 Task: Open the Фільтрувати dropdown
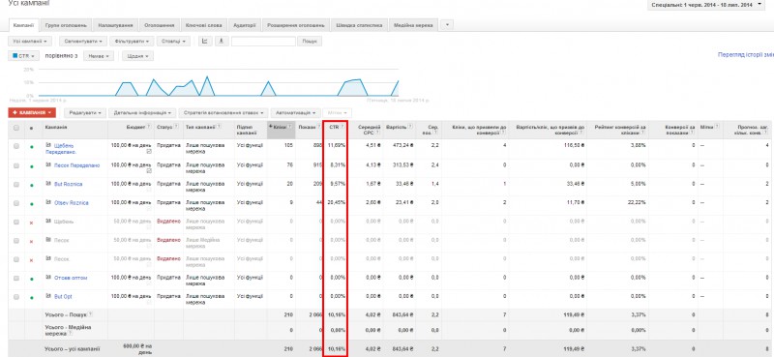(x=133, y=41)
